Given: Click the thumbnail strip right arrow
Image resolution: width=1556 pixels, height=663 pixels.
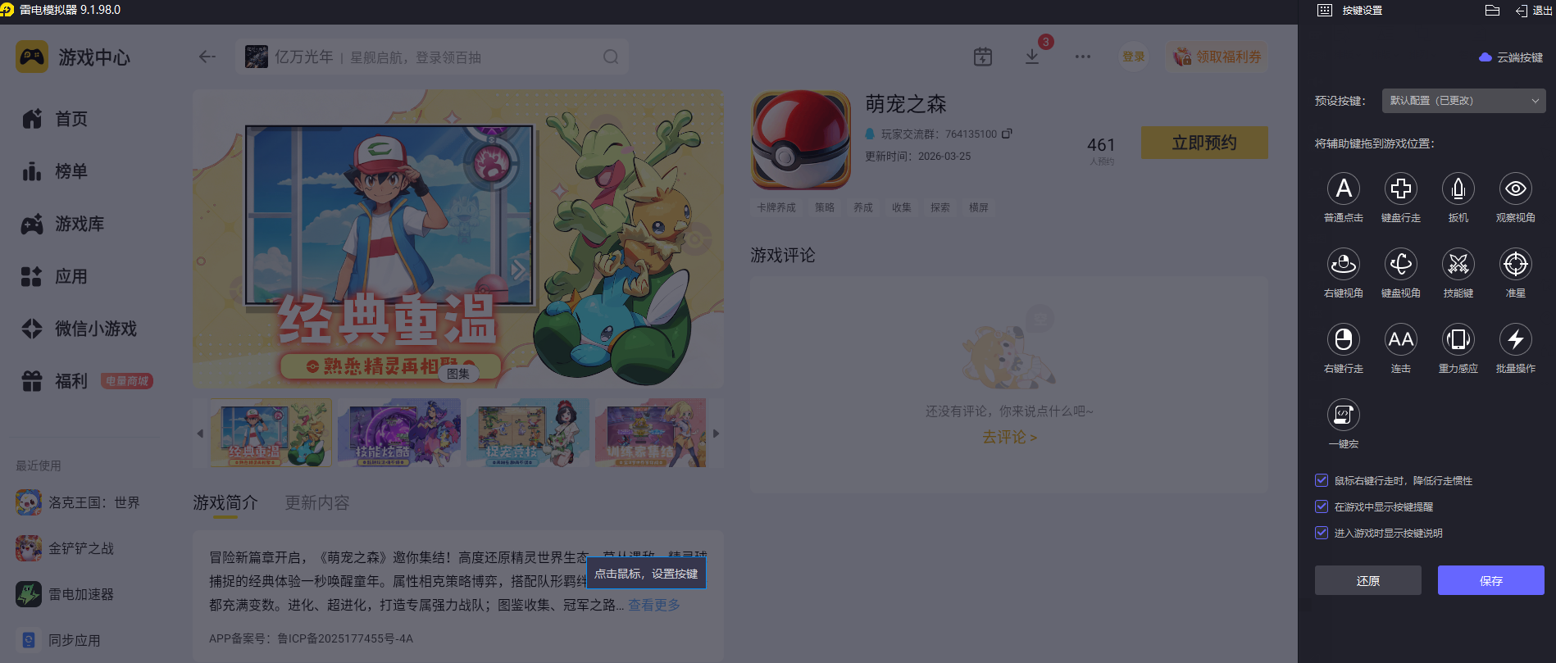Looking at the screenshot, I should pos(716,434).
